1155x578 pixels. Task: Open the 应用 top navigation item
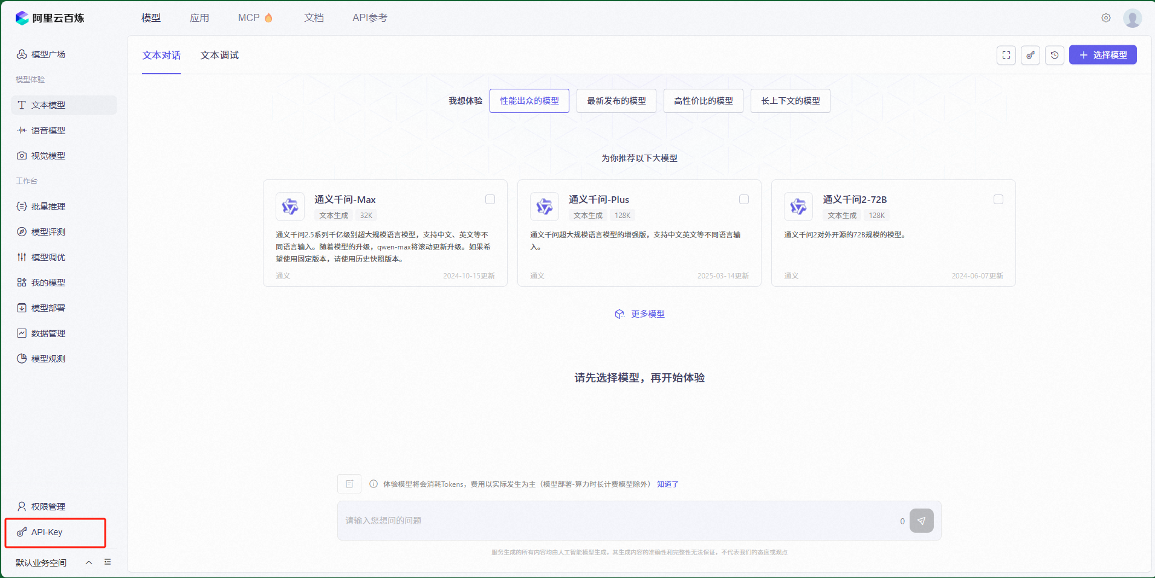[x=199, y=18]
